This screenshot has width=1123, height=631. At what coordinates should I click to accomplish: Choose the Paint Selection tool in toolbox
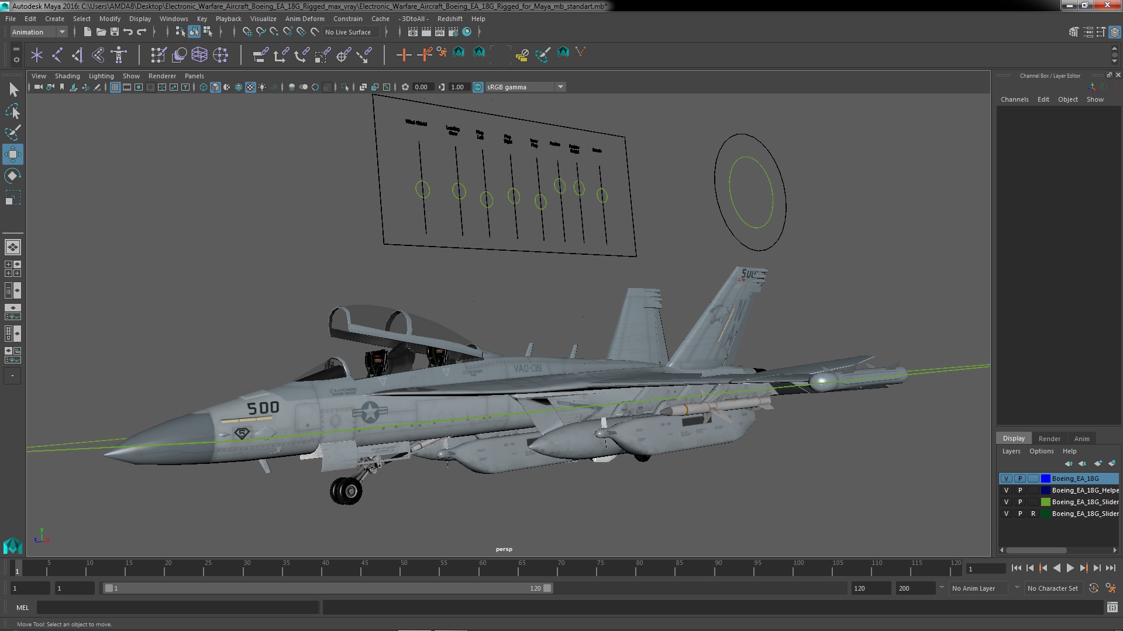click(13, 133)
